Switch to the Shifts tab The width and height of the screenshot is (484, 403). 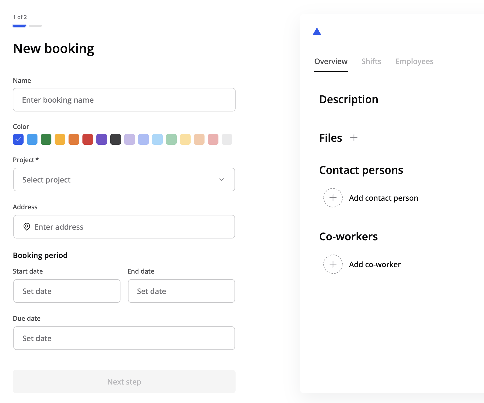point(371,61)
